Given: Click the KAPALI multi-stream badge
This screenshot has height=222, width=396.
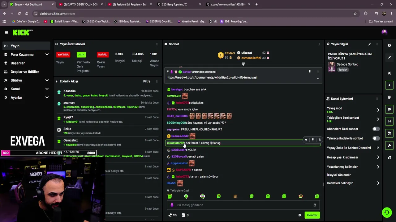Looking at the screenshot, I should [x=103, y=55].
